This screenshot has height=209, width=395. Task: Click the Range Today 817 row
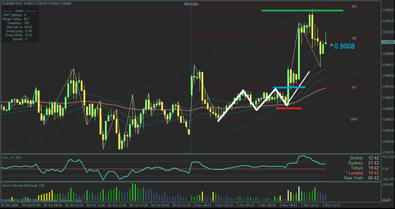coord(16,19)
